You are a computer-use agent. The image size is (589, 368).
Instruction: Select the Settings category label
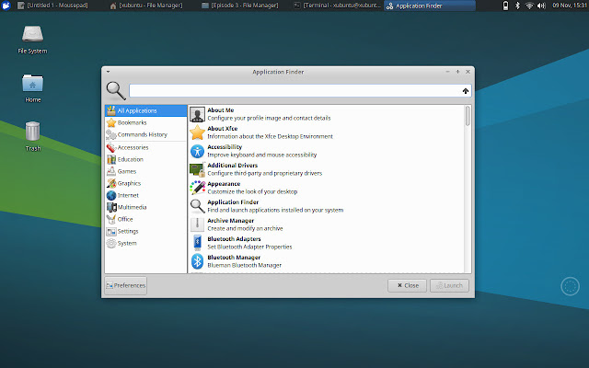[x=128, y=231]
